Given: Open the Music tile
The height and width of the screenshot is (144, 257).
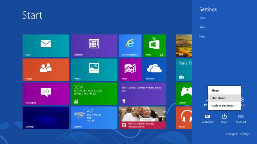Looking at the screenshot, I should pos(184,118).
